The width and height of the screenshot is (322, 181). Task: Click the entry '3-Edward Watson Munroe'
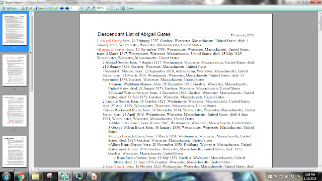(x=128, y=93)
